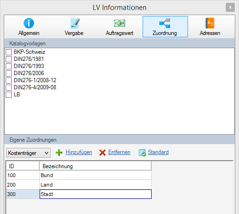This screenshot has width=239, height=214.
Task: Select the ID cell 100
Action: (x=23, y=175)
